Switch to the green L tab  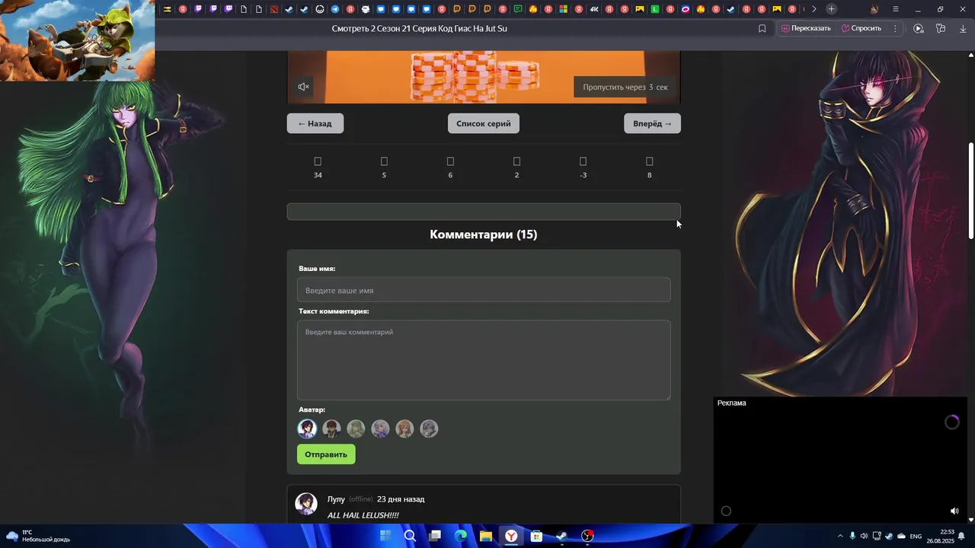pyautogui.click(x=655, y=9)
